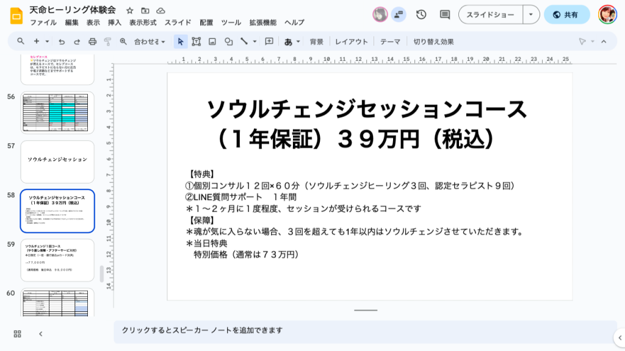
Task: Open the 配置 menu
Action: coord(206,23)
